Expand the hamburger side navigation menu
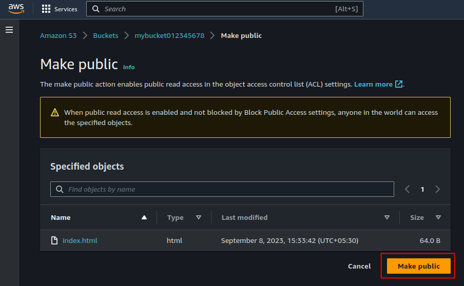Viewport: 464px width, 286px height. coord(9,30)
